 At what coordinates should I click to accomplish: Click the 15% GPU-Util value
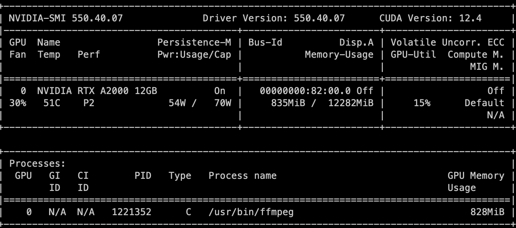coord(422,103)
